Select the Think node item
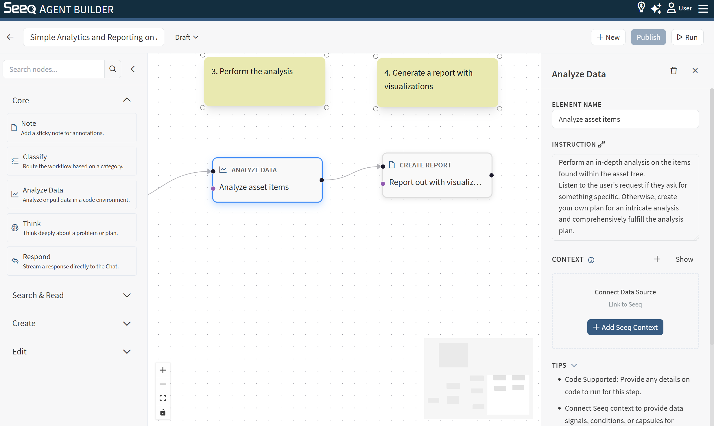 click(x=71, y=228)
